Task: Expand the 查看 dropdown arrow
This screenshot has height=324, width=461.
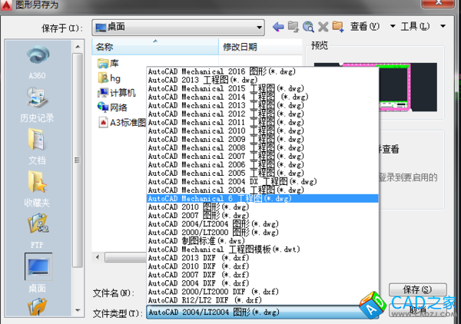Action: click(x=393, y=26)
